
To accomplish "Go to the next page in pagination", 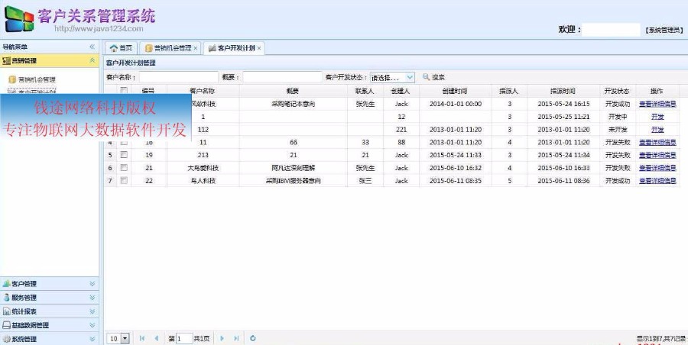I will tap(222, 338).
